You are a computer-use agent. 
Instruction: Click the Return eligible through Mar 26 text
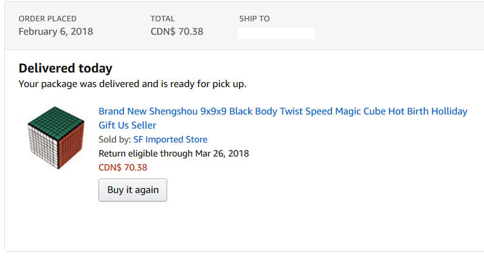coord(173,153)
